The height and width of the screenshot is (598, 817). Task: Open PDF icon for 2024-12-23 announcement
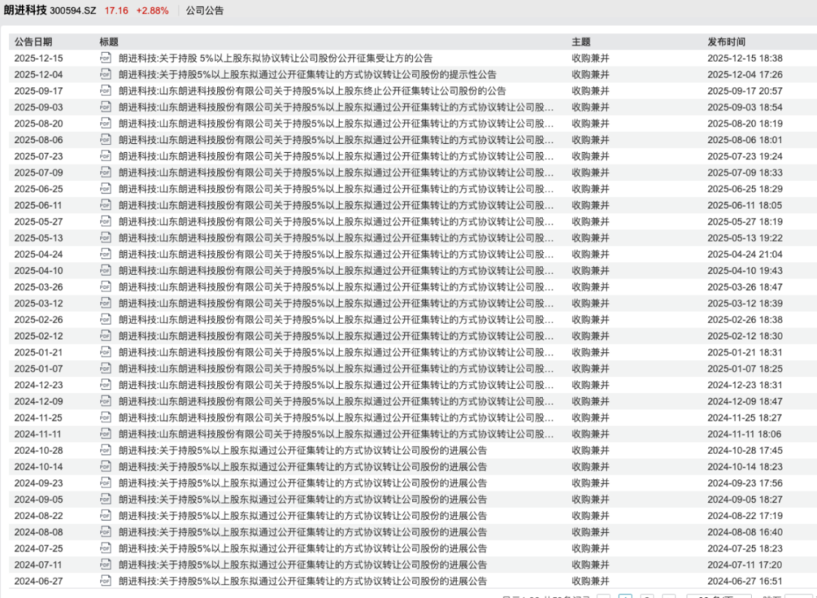pos(105,385)
